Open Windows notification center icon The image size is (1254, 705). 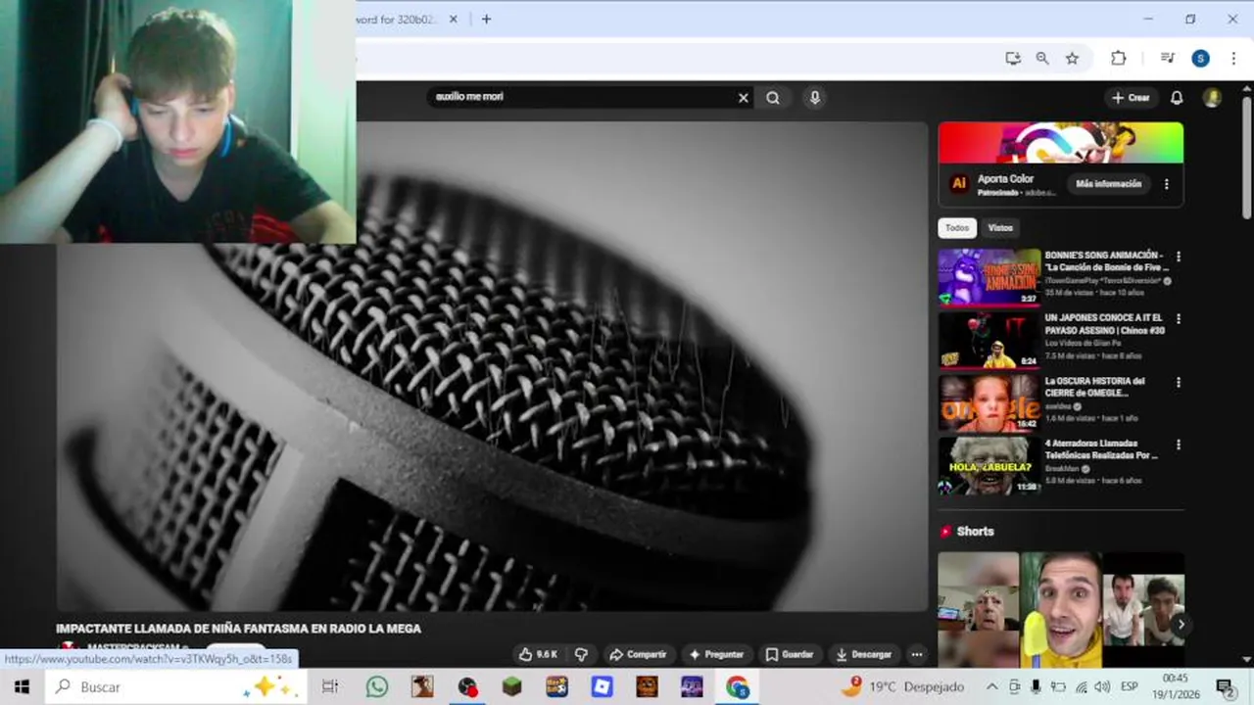[1225, 687]
